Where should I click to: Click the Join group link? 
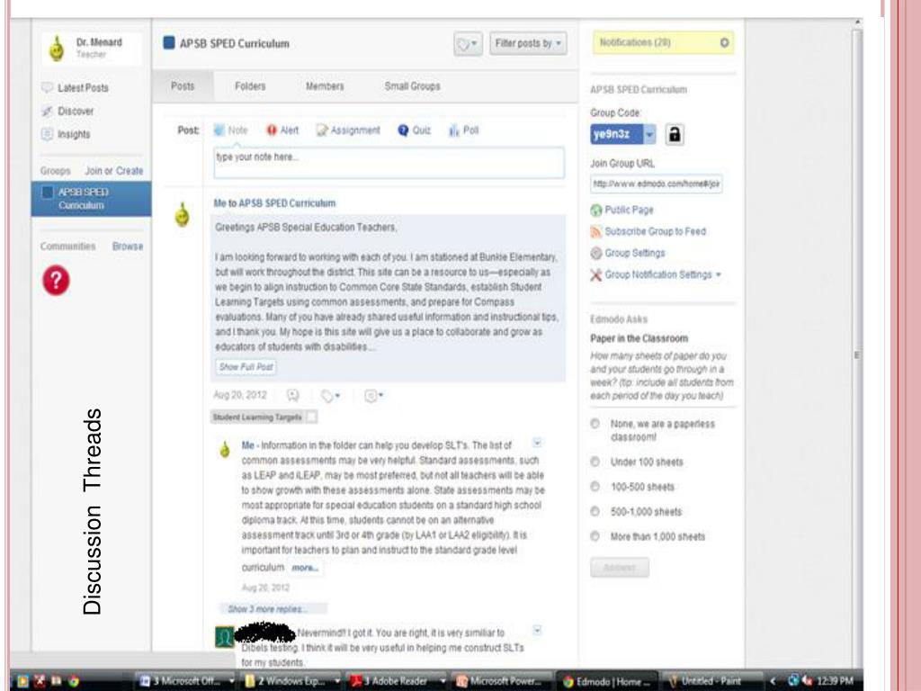[x=93, y=171]
